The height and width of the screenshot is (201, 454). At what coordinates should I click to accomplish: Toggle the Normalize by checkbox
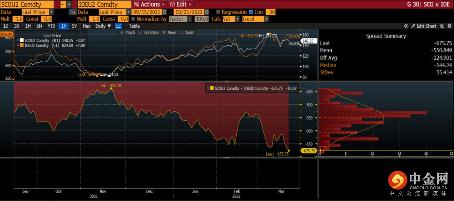[133, 19]
